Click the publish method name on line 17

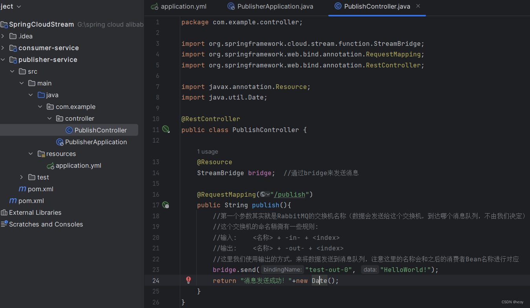[x=266, y=205]
